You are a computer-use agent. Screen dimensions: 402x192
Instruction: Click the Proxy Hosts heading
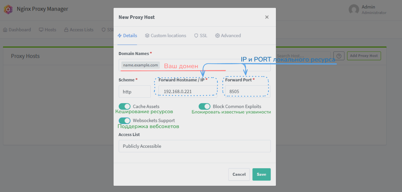(25, 56)
